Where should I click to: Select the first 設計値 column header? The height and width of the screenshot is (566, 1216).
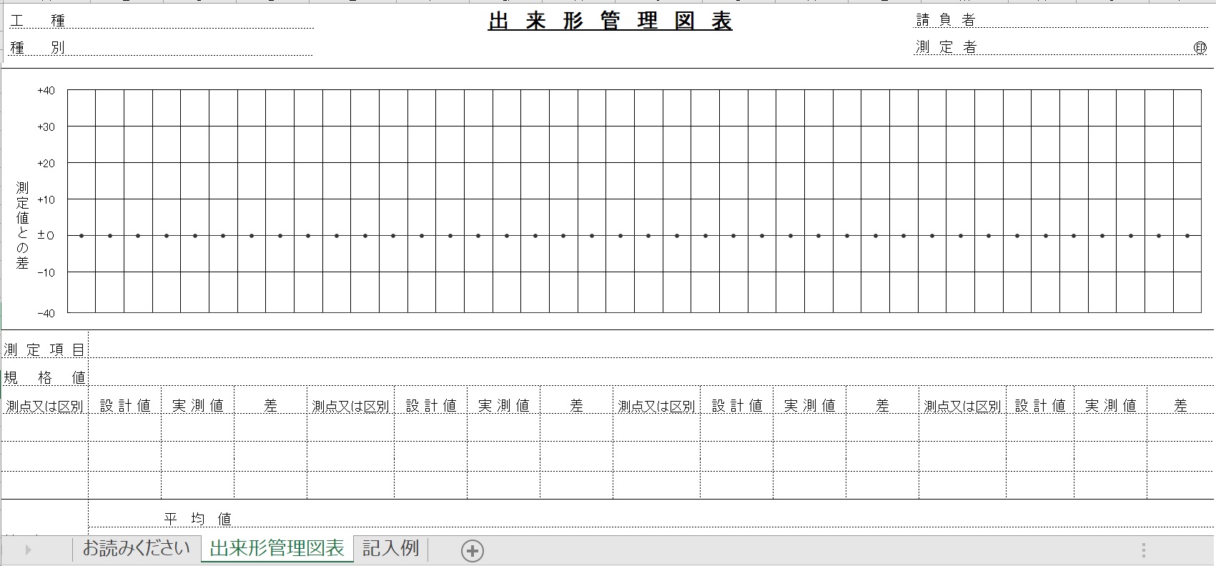point(125,406)
